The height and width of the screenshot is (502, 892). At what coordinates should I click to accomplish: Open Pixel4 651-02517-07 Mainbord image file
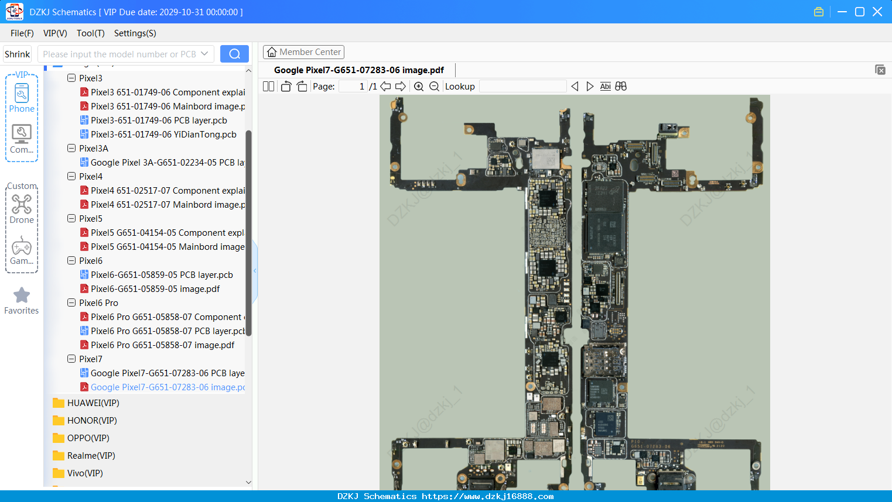pyautogui.click(x=162, y=204)
